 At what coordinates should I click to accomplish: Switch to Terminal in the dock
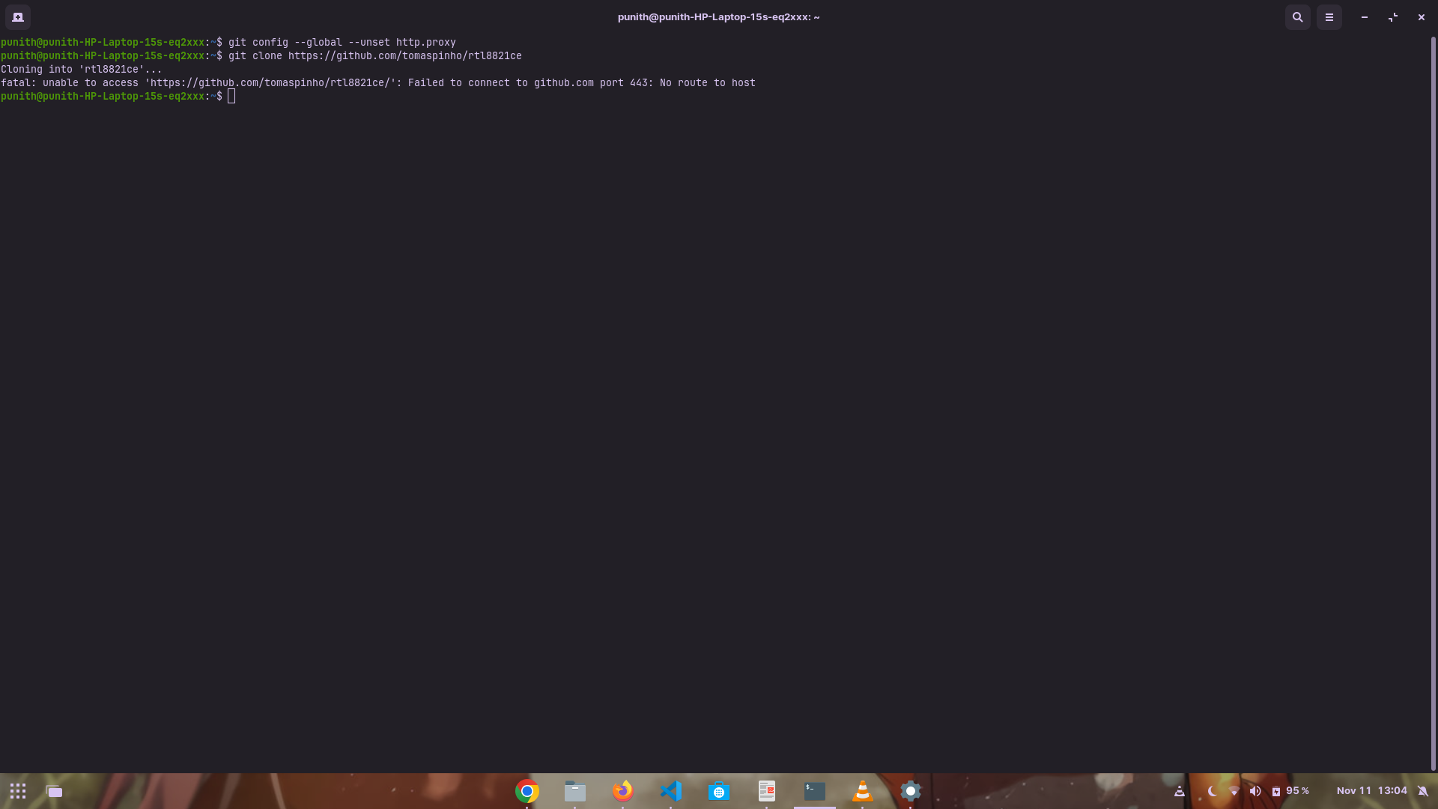click(815, 791)
